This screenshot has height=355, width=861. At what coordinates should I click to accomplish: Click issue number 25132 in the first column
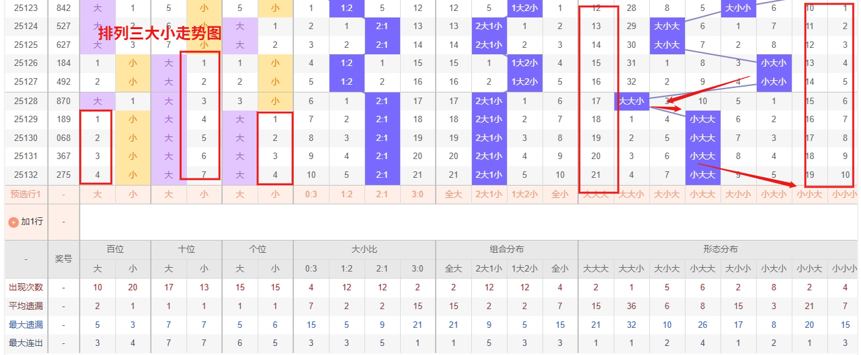tap(26, 175)
